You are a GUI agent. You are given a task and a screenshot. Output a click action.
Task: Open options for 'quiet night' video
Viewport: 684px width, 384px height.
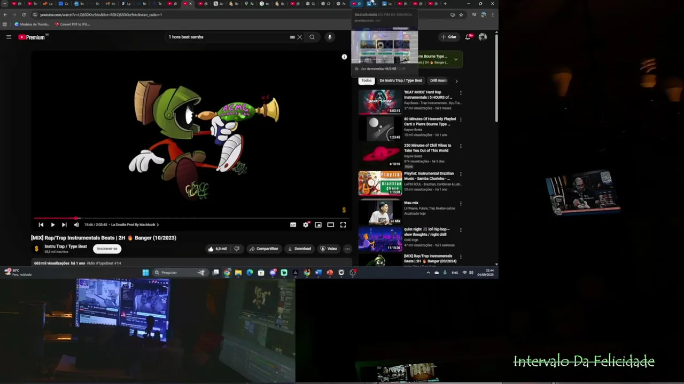tap(461, 230)
